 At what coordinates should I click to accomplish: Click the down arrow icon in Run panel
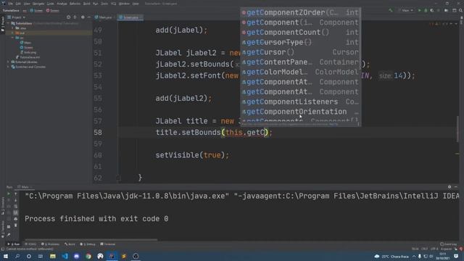16,200
